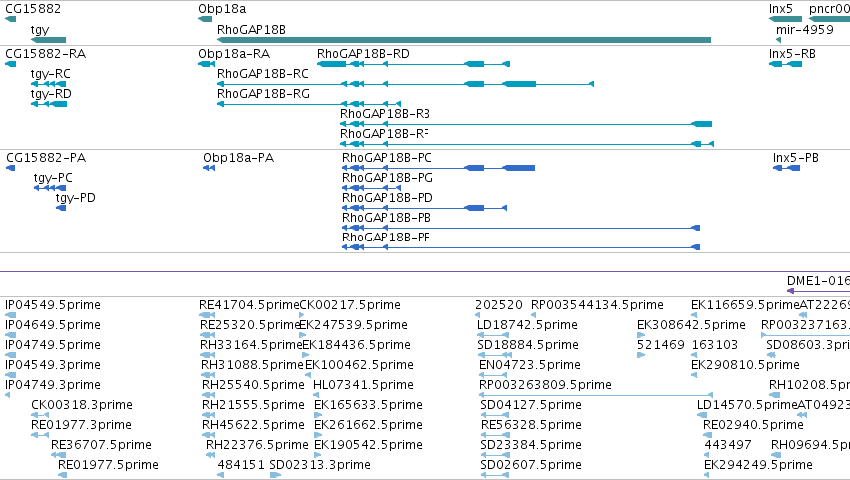Click the Obp18a-PA protein label
Viewport: 850px width, 480px height.
coord(239,158)
